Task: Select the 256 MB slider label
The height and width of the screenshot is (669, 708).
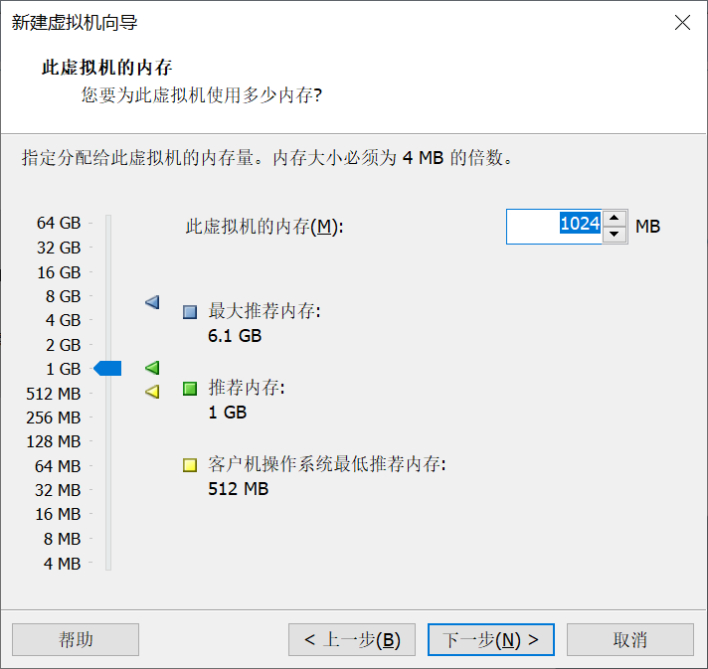Action: (54, 418)
